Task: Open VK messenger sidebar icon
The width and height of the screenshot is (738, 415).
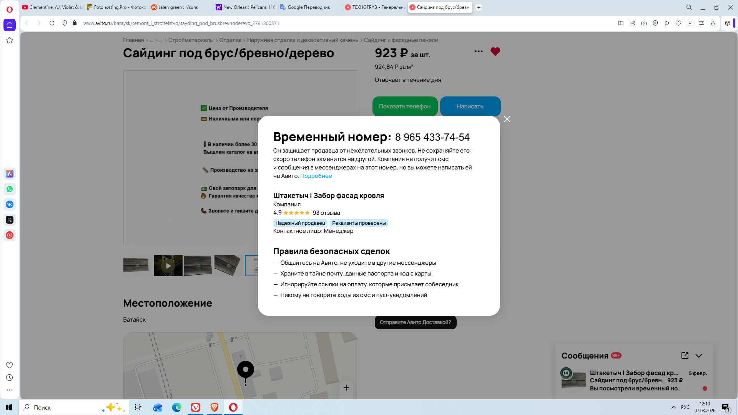Action: coord(10,204)
